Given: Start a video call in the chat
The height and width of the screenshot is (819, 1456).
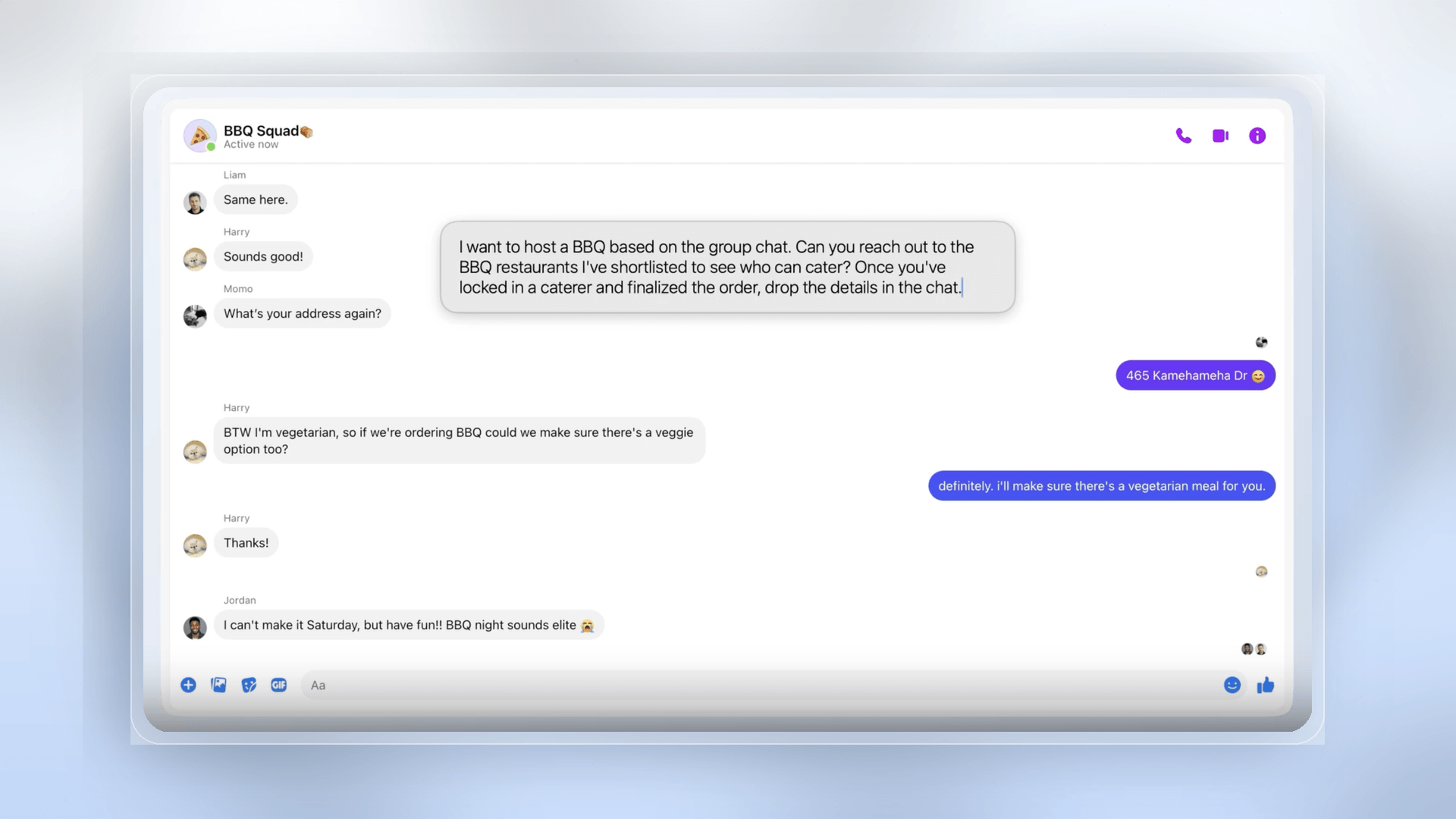Looking at the screenshot, I should pos(1220,136).
